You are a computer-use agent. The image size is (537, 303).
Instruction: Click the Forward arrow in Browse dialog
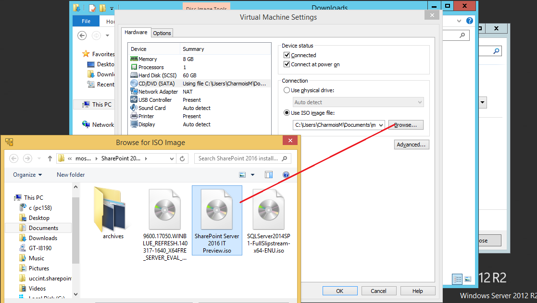[27, 158]
